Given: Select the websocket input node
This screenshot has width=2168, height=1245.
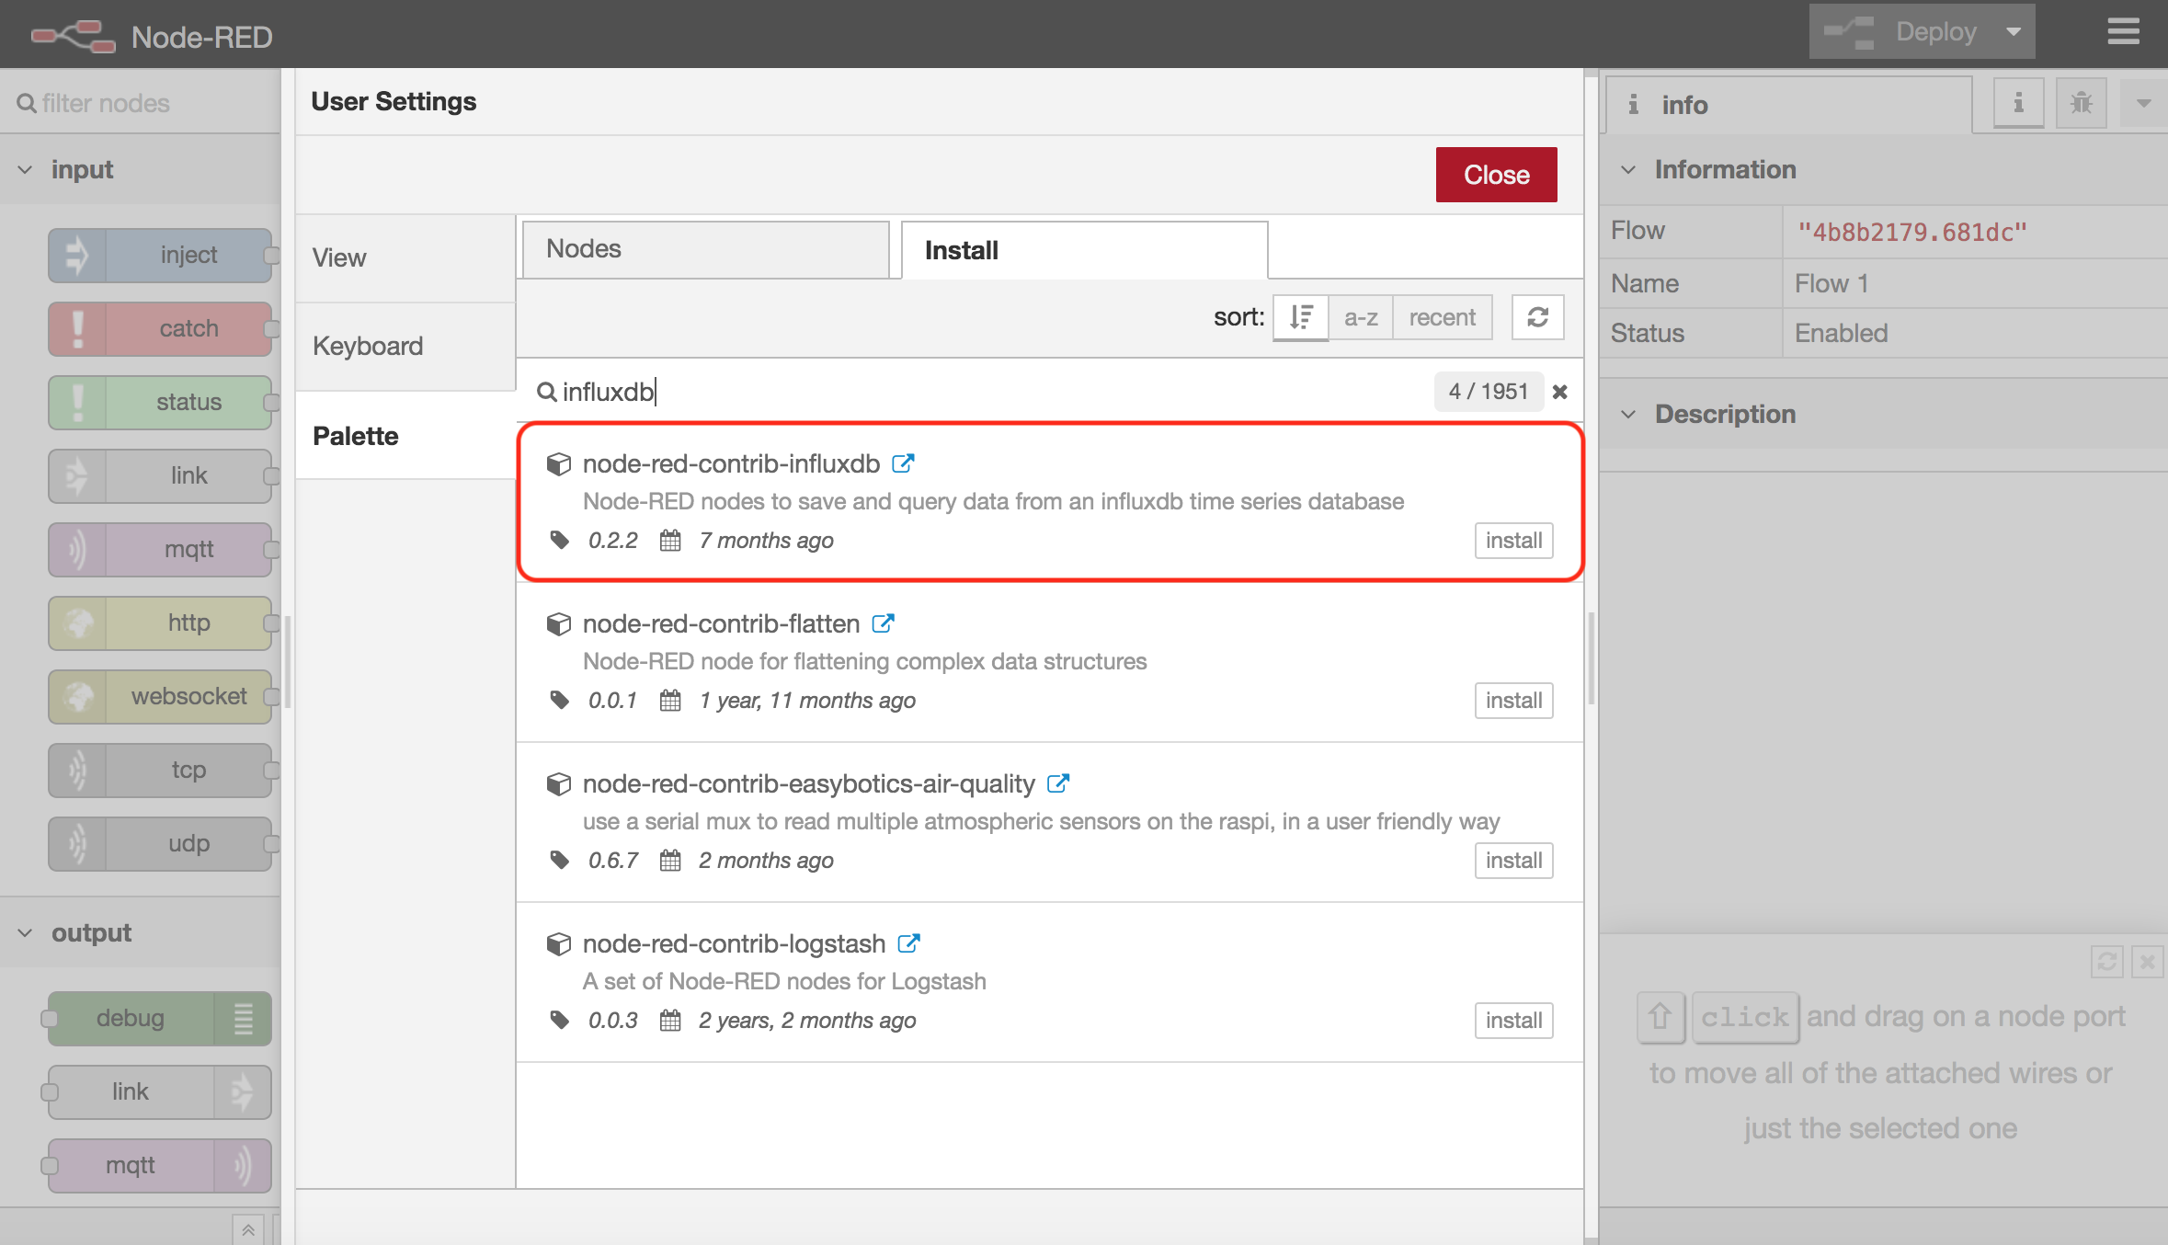Looking at the screenshot, I should [x=160, y=697].
